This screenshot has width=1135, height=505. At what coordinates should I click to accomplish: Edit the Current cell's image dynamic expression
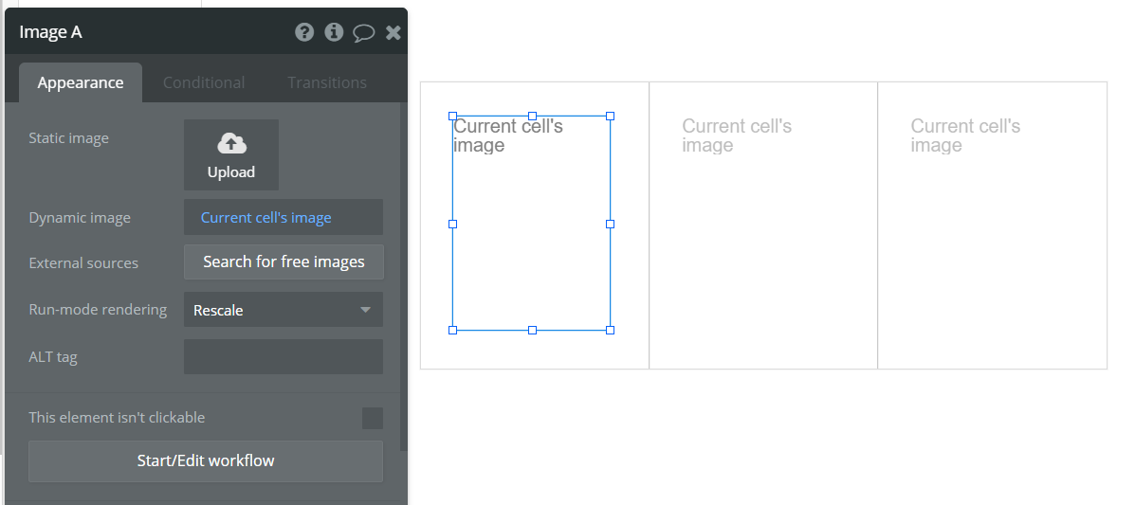coord(283,217)
